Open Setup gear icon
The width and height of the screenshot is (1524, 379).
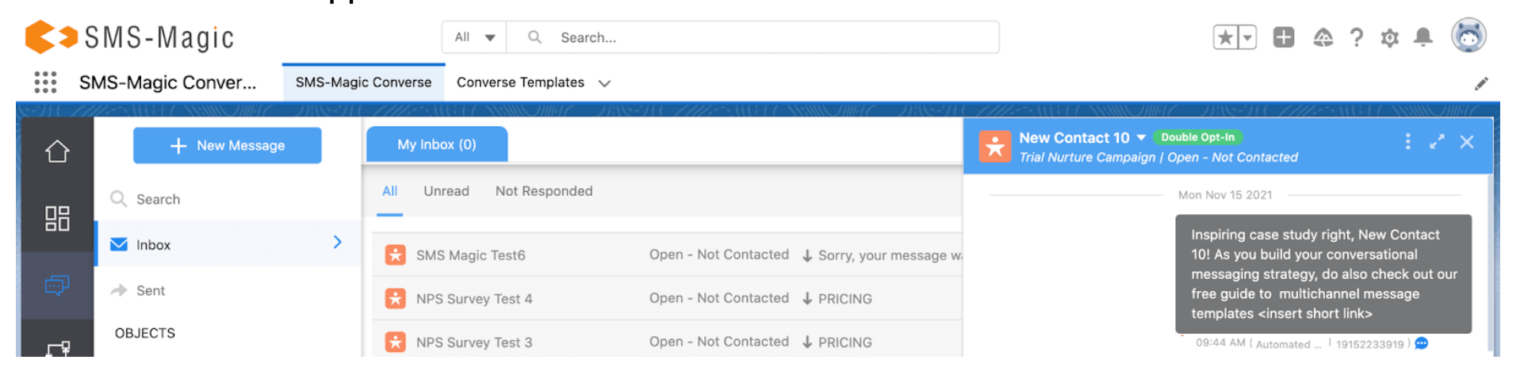click(x=1389, y=38)
